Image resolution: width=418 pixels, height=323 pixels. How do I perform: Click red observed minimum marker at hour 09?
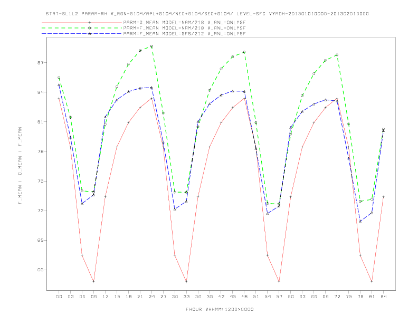(93, 281)
